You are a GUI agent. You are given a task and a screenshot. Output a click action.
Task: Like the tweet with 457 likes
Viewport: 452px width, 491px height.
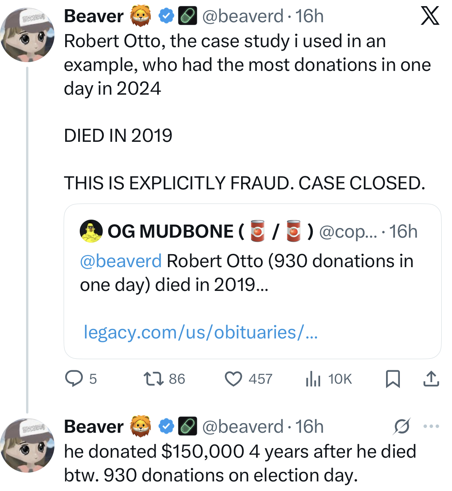tap(233, 379)
